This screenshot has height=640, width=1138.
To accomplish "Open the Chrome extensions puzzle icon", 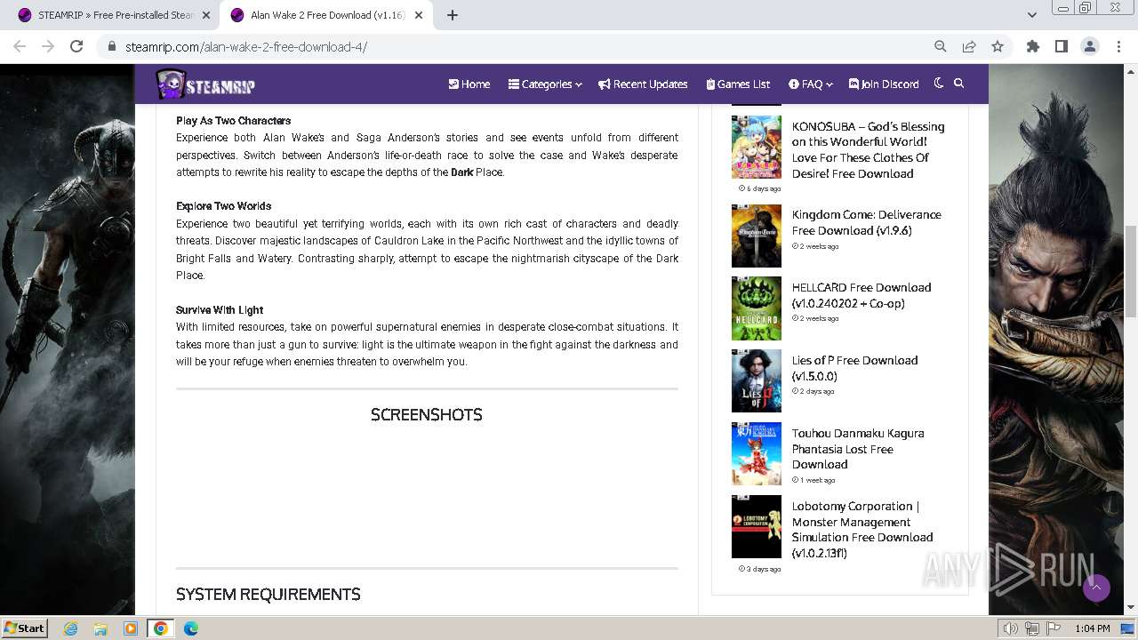I will [1033, 46].
